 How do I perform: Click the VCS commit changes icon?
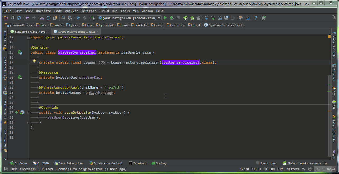[213, 18]
